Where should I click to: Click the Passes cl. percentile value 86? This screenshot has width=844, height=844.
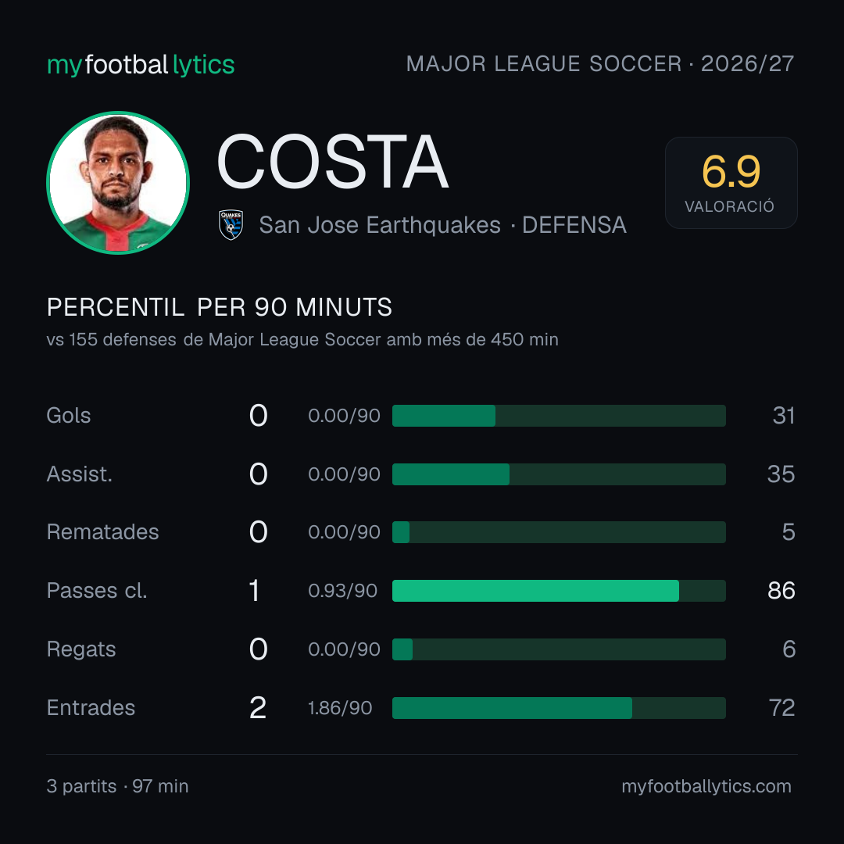coord(781,591)
